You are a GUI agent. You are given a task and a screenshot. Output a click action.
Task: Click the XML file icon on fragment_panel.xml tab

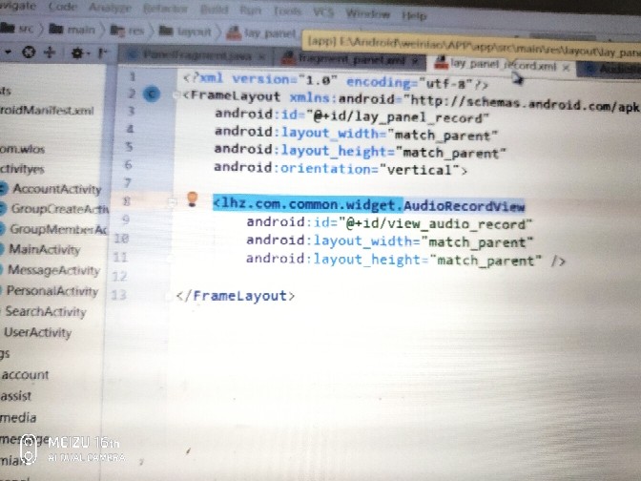tap(289, 58)
